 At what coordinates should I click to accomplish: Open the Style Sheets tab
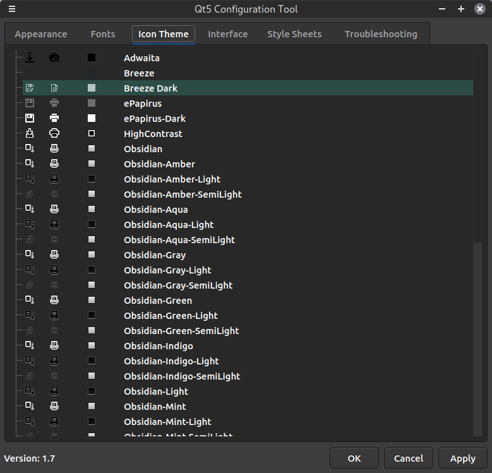[294, 34]
